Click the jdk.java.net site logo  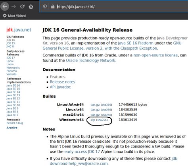click(x=19, y=30)
